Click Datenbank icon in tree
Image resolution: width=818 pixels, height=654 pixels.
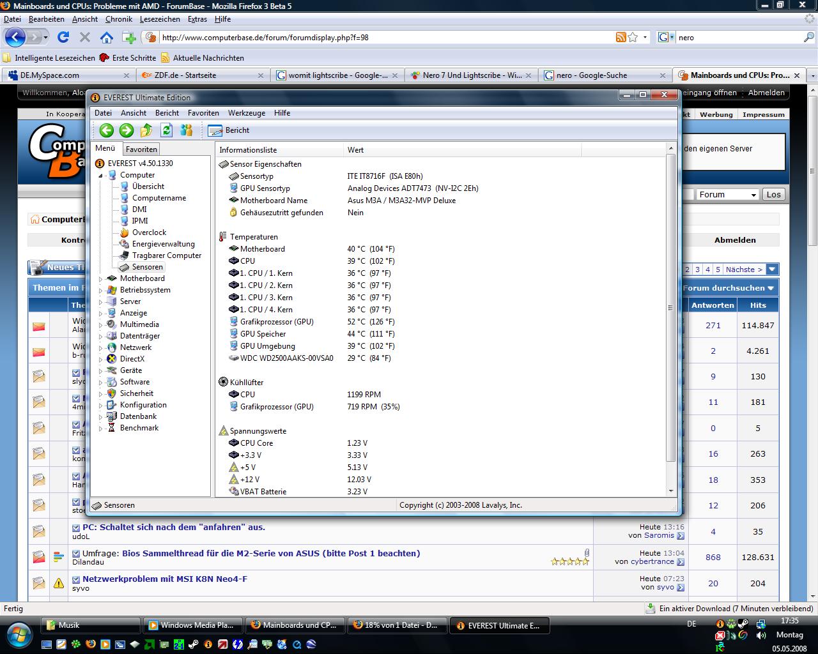tap(112, 416)
